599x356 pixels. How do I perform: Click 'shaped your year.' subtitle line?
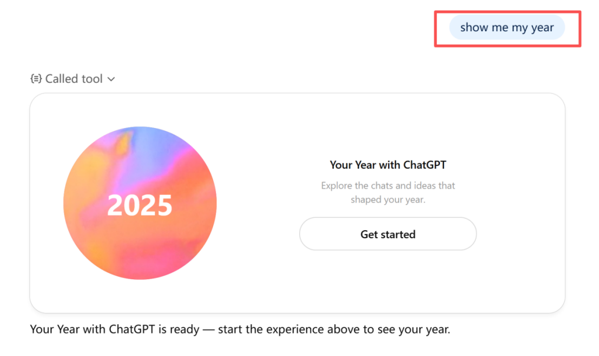pos(388,199)
